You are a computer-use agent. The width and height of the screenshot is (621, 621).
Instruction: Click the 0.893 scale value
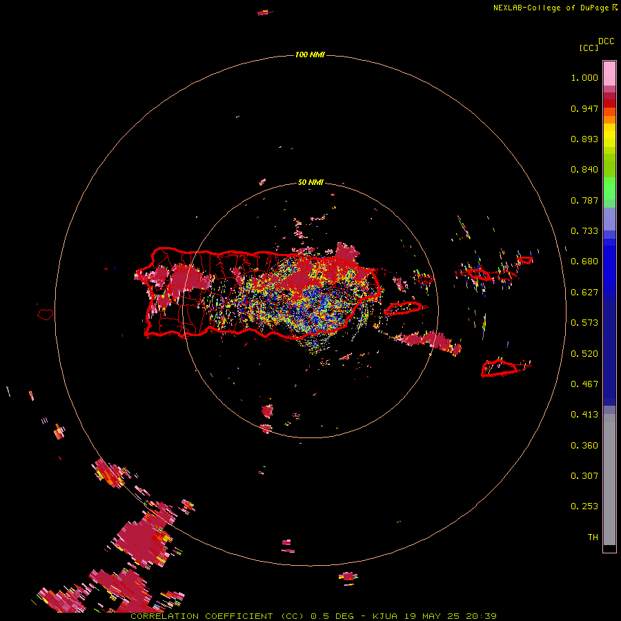point(584,139)
